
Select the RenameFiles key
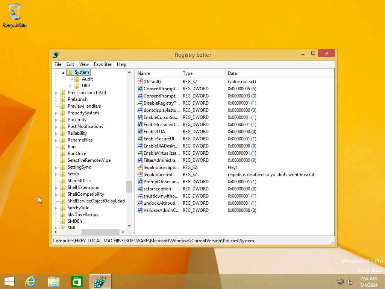click(x=80, y=140)
